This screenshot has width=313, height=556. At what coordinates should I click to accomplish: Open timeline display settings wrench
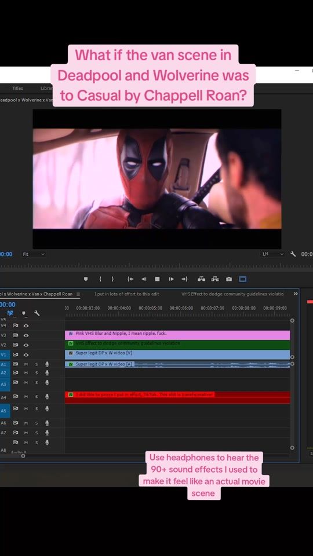[x=37, y=313]
